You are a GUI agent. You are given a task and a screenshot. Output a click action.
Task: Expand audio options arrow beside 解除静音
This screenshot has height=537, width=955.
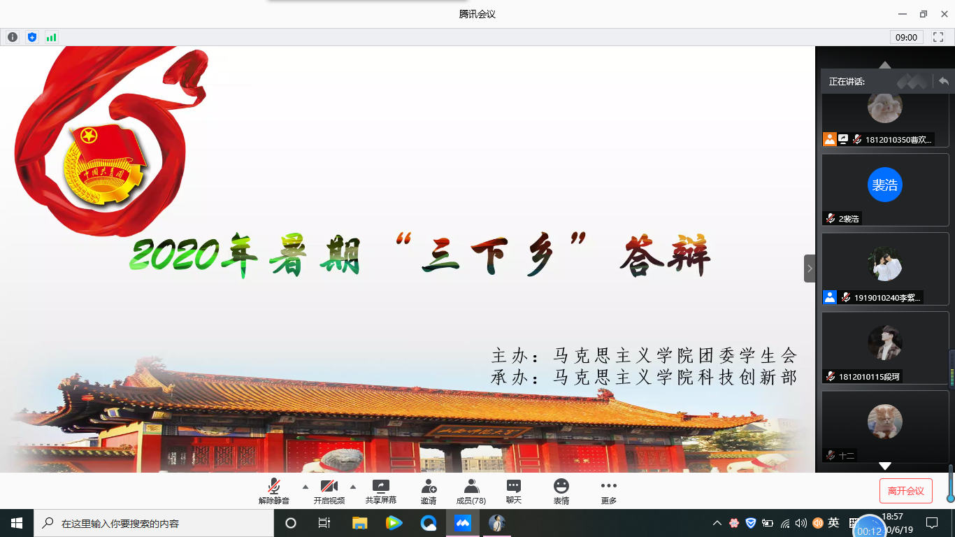pyautogui.click(x=305, y=487)
